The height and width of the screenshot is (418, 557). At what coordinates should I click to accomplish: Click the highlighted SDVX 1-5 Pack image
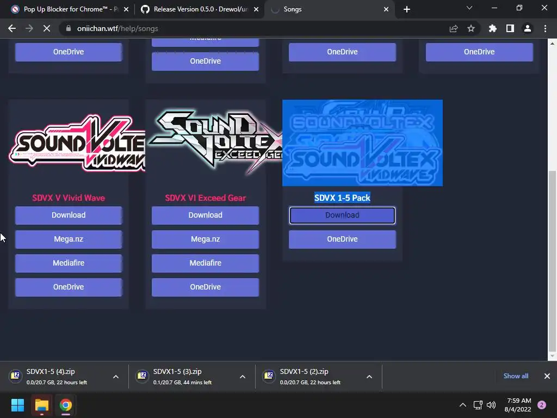(x=362, y=143)
